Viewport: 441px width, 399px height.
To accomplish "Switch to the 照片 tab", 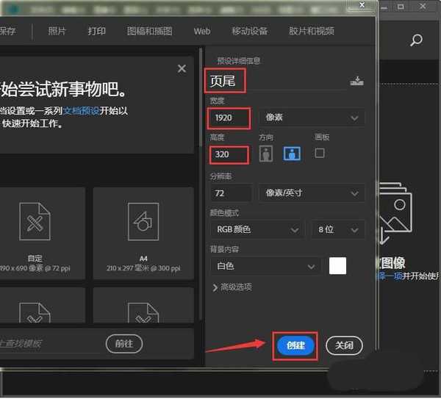I will [57, 32].
